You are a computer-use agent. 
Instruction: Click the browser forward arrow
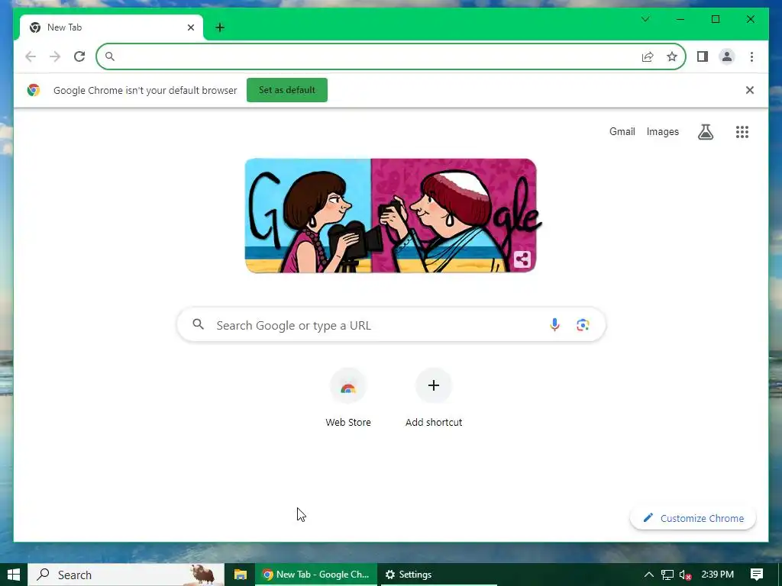pos(55,56)
